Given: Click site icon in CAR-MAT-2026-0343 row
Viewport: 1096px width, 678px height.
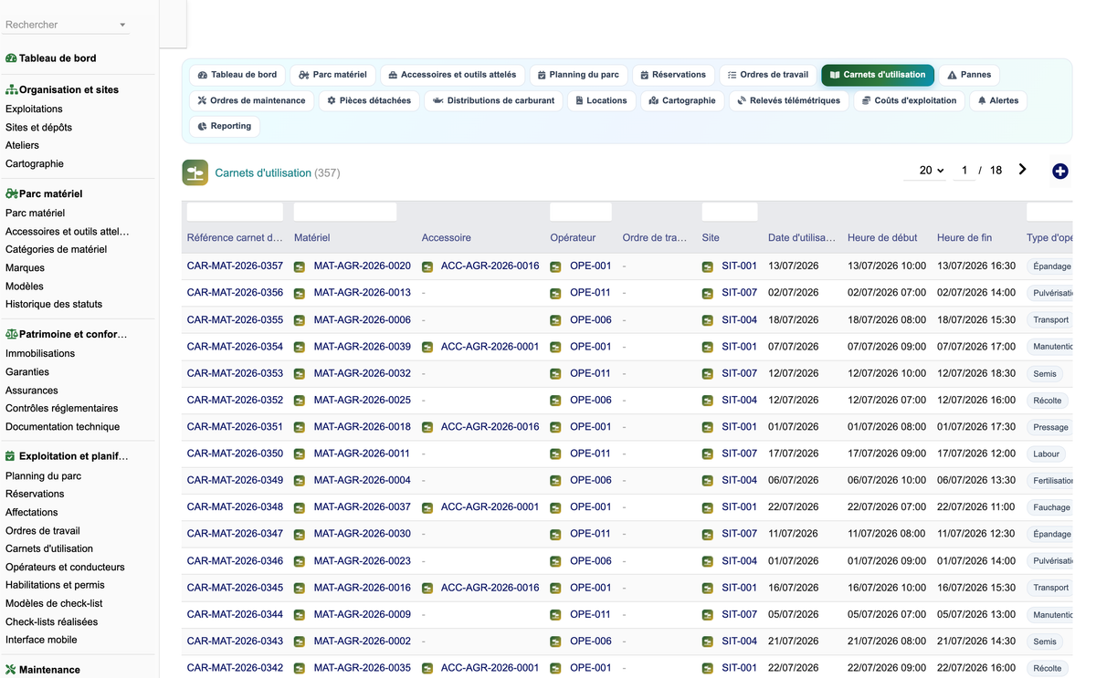Looking at the screenshot, I should pyautogui.click(x=708, y=641).
